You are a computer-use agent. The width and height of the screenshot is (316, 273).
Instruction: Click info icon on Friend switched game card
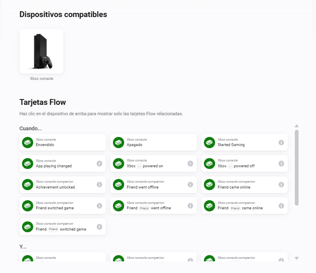[x=99, y=206]
